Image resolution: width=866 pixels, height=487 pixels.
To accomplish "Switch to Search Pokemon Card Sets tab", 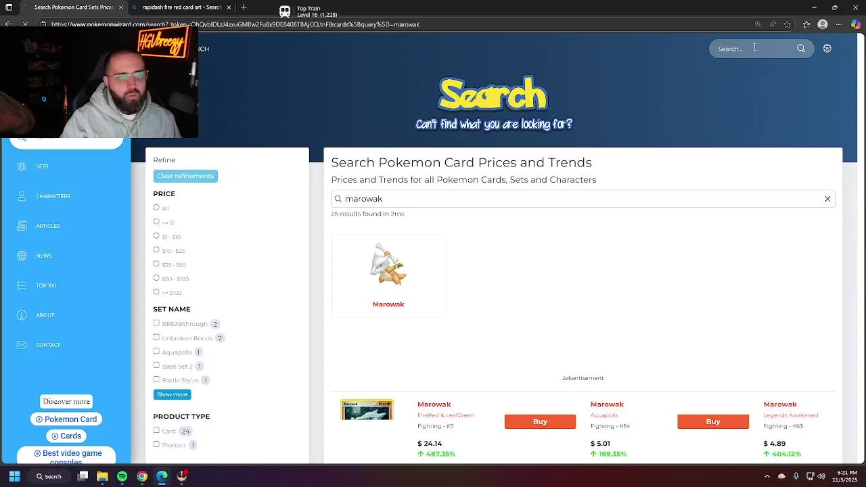I will [73, 7].
